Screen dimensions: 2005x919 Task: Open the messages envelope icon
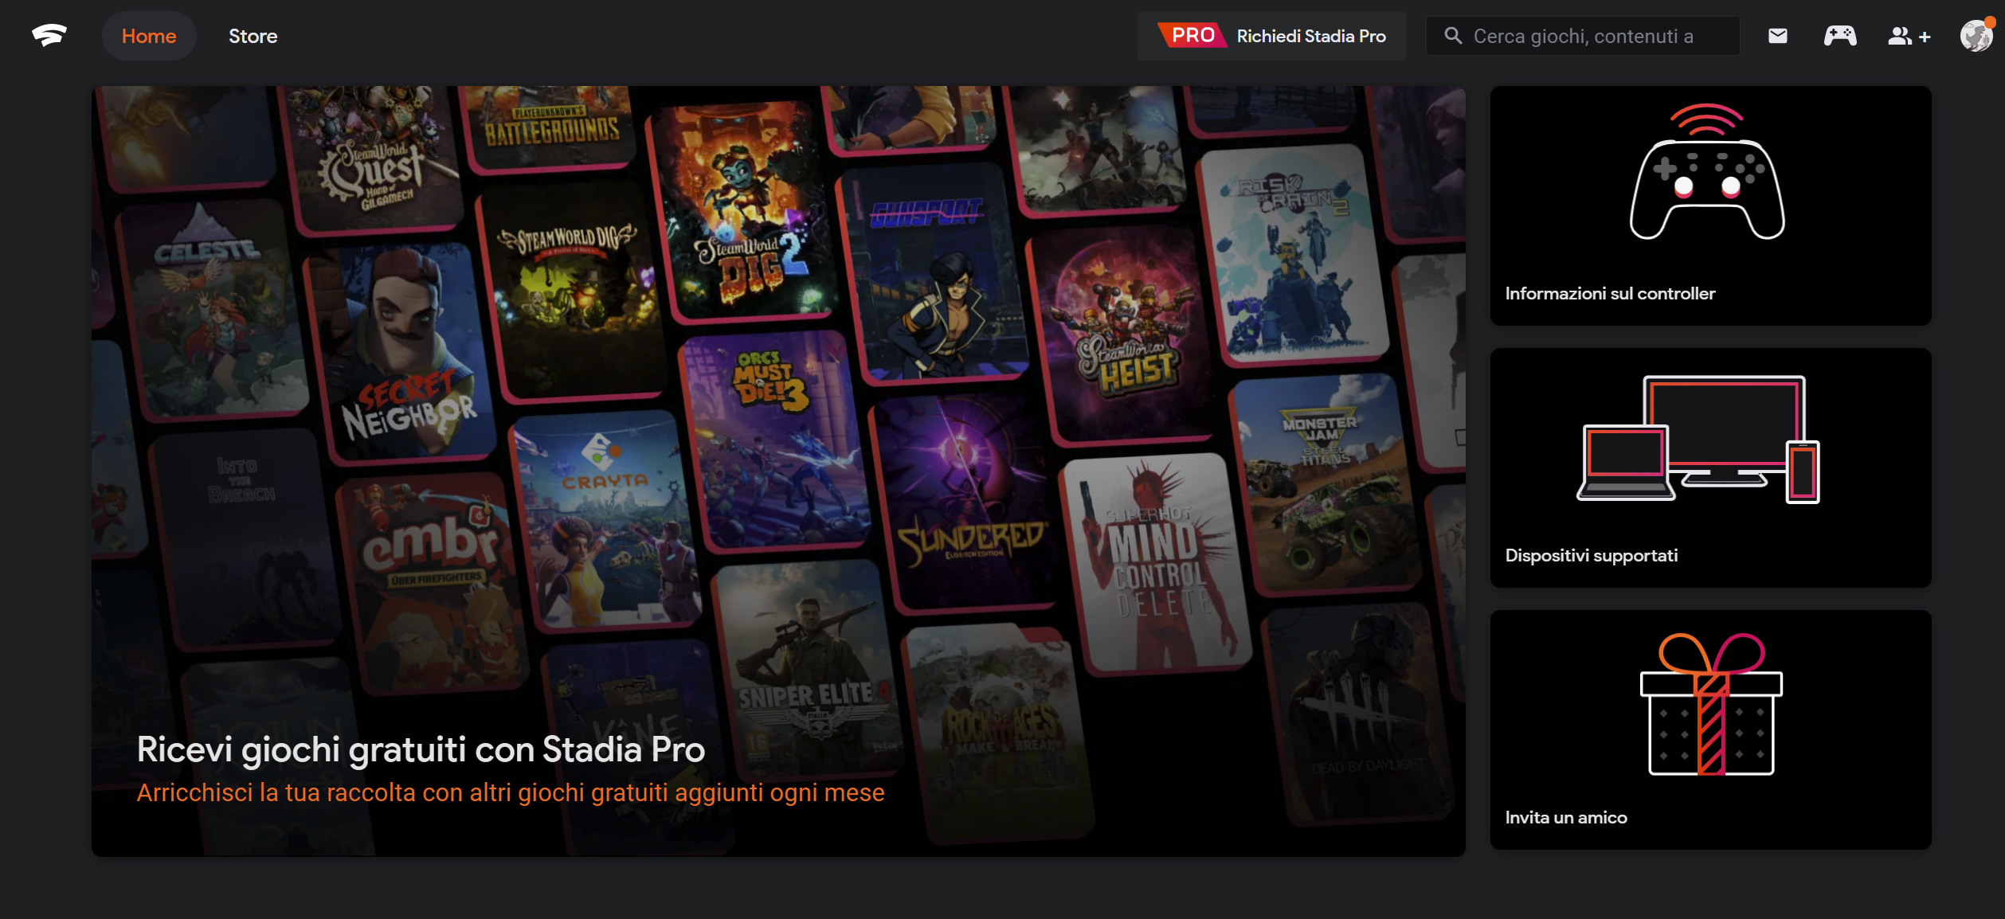(1777, 36)
